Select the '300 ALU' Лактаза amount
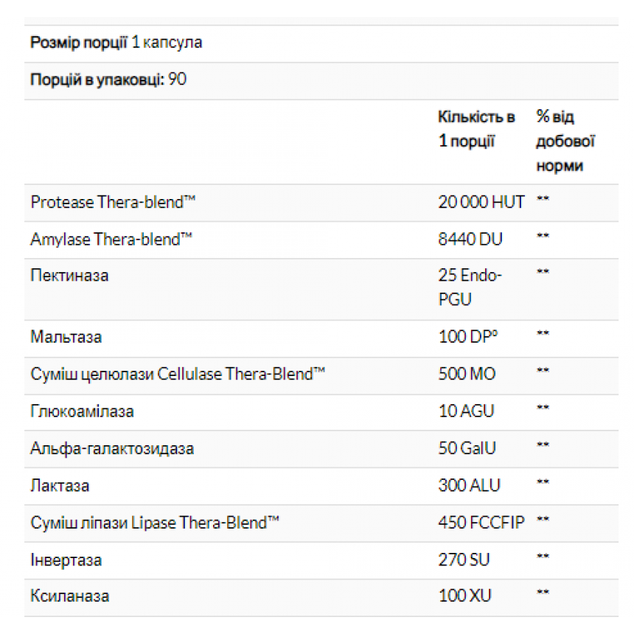Viewport: 634px width, 634px height. pos(470,486)
